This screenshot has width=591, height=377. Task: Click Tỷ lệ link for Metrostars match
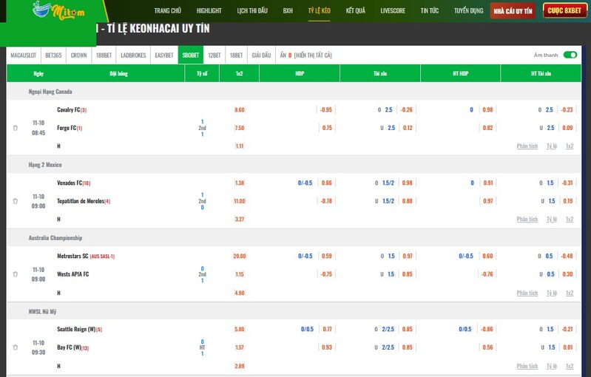(x=551, y=293)
